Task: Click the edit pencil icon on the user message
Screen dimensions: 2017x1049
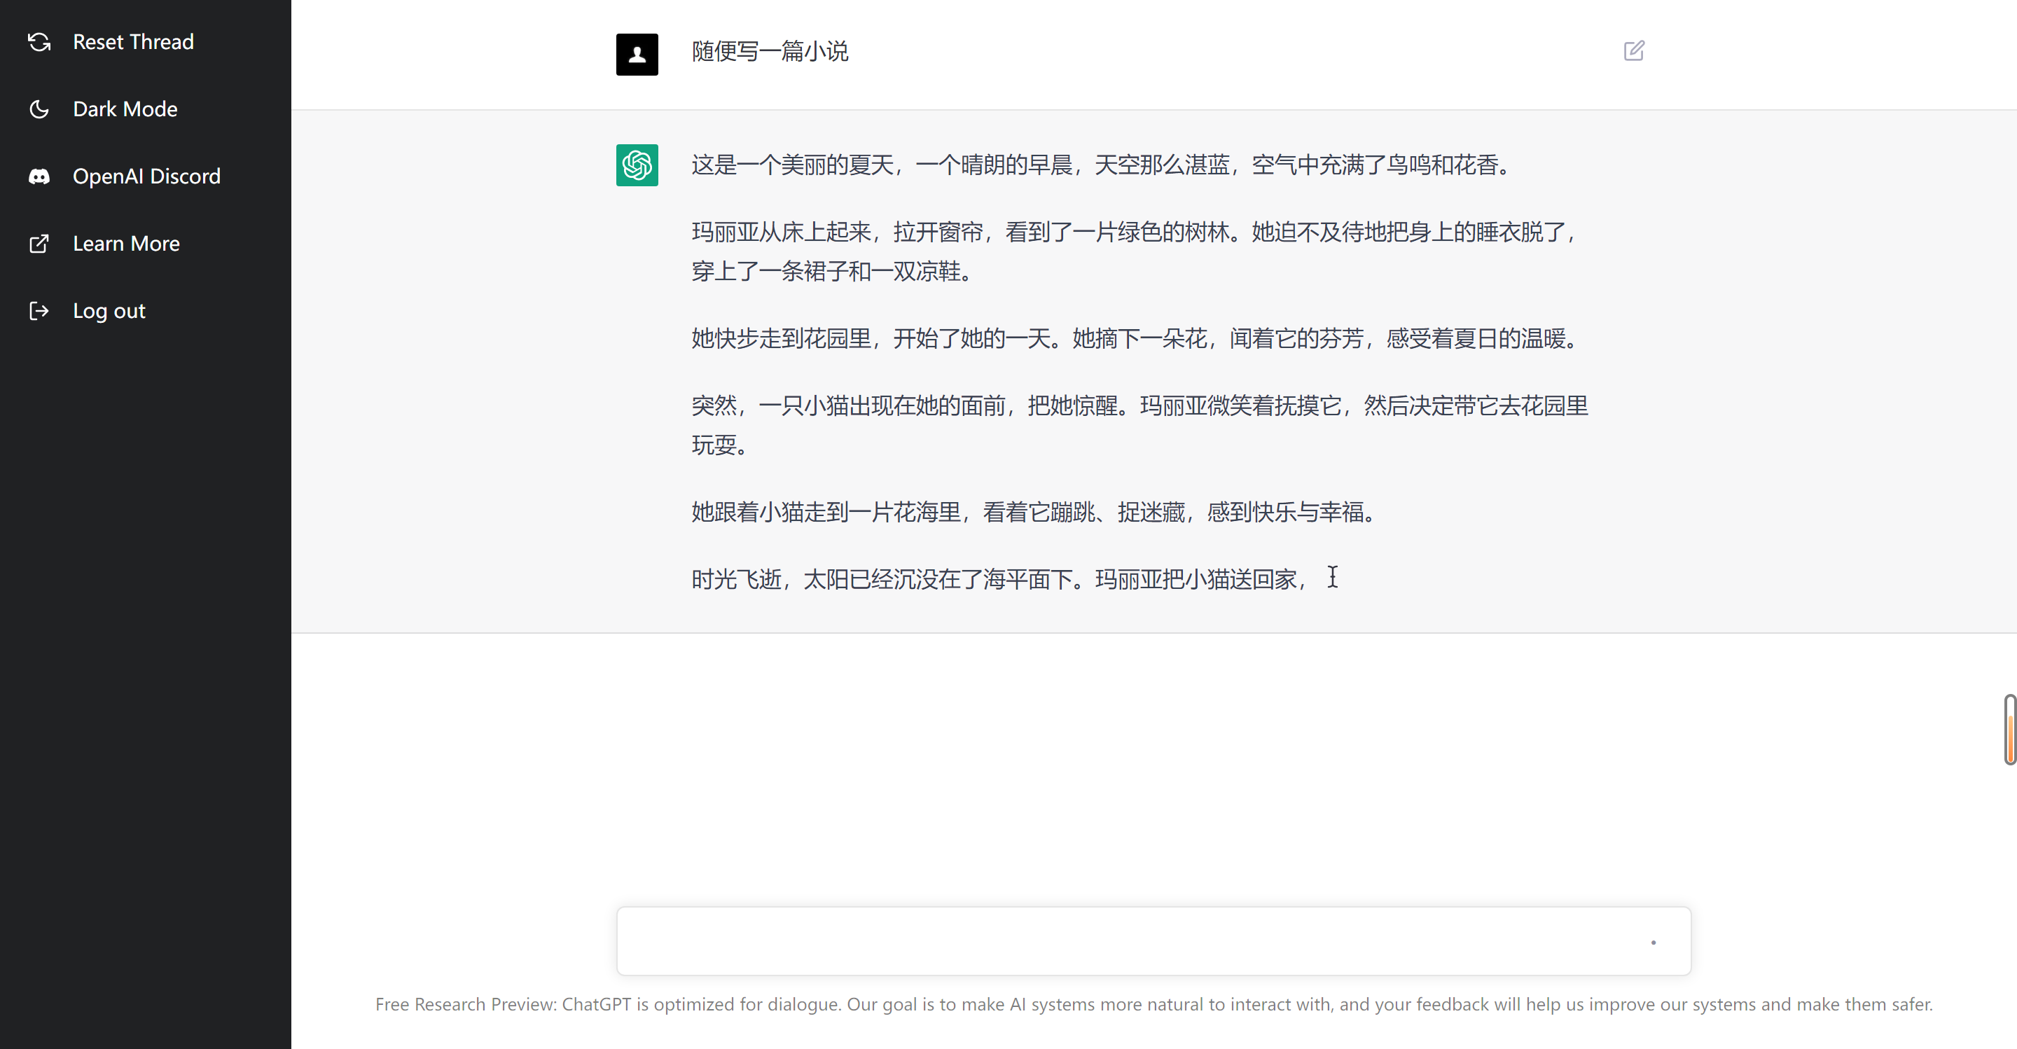Action: 1634,50
